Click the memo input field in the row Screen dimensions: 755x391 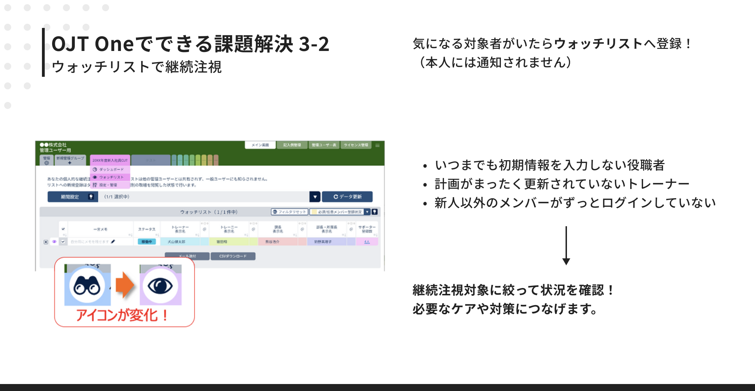tap(89, 242)
